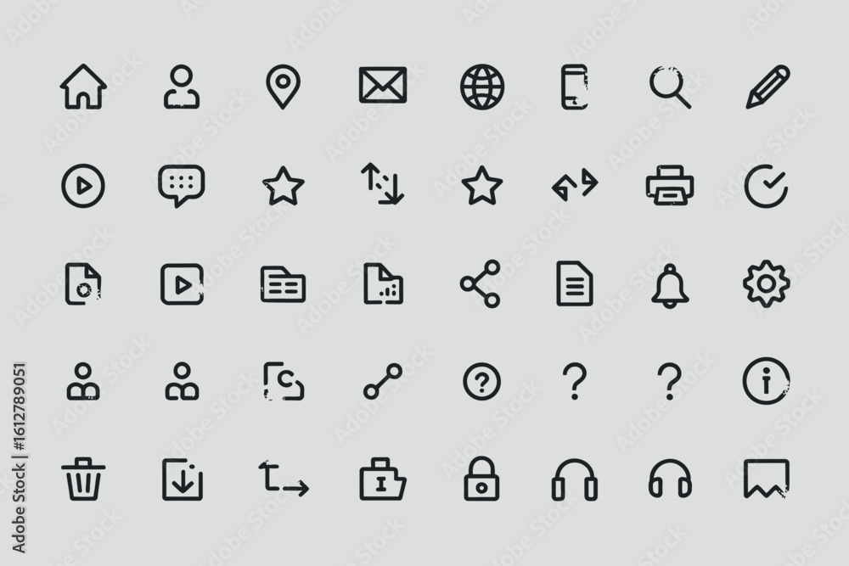Open the envelope mail icon
Image resolution: width=849 pixels, height=566 pixels.
click(x=383, y=85)
